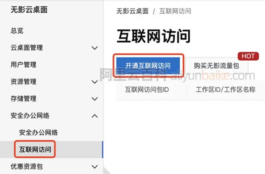The width and height of the screenshot is (265, 174).
Task: Collapse the 安全办公网络 chevron arrow
Action: [x=95, y=116]
